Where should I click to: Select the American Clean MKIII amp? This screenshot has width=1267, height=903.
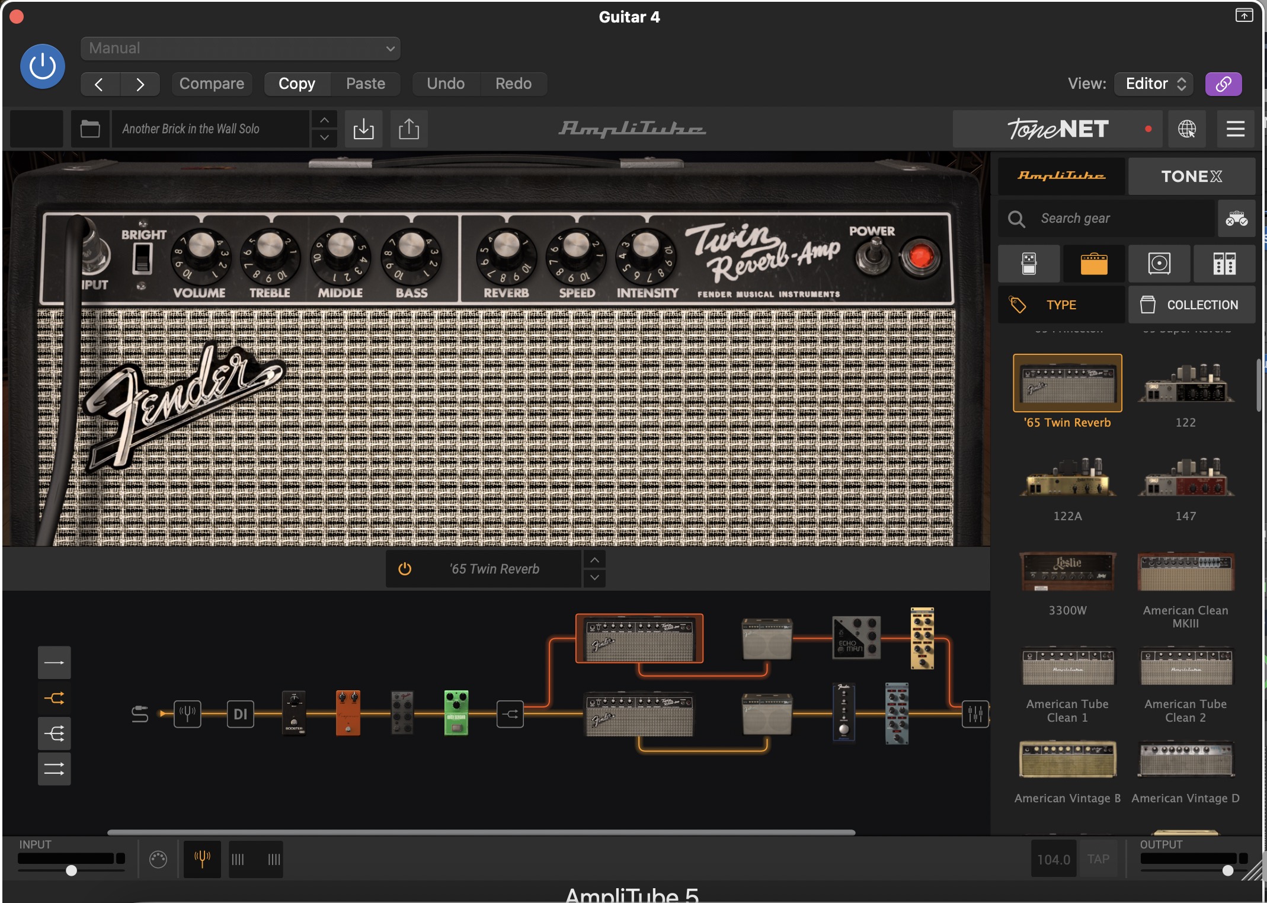coord(1186,571)
